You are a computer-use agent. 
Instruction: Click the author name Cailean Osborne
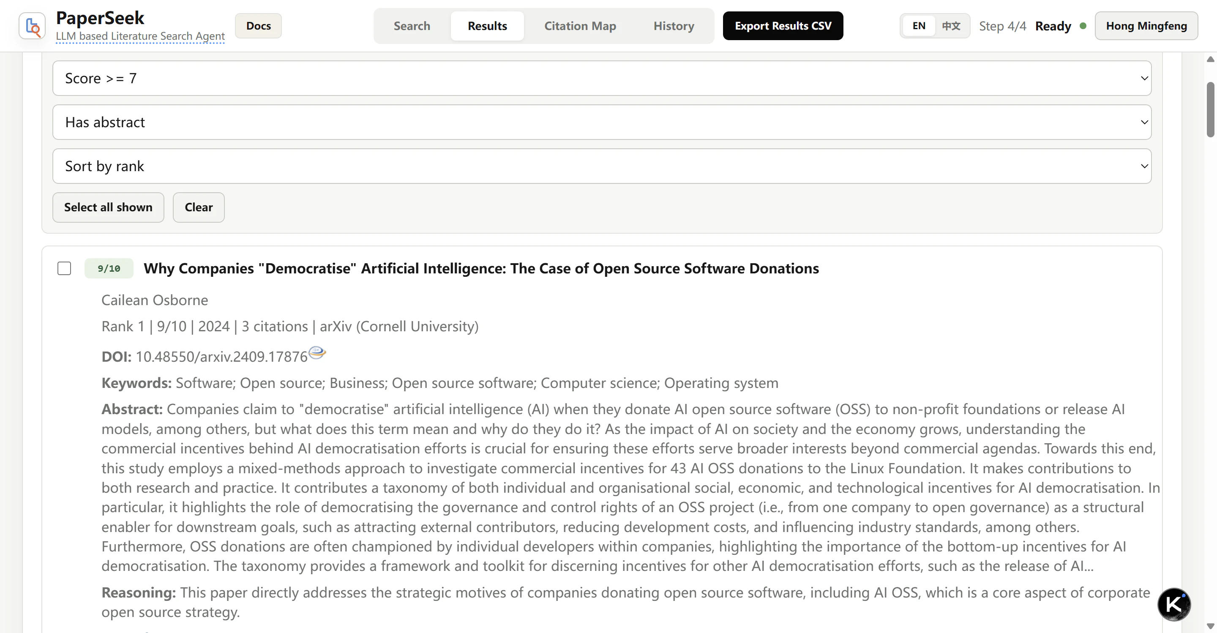pos(155,300)
